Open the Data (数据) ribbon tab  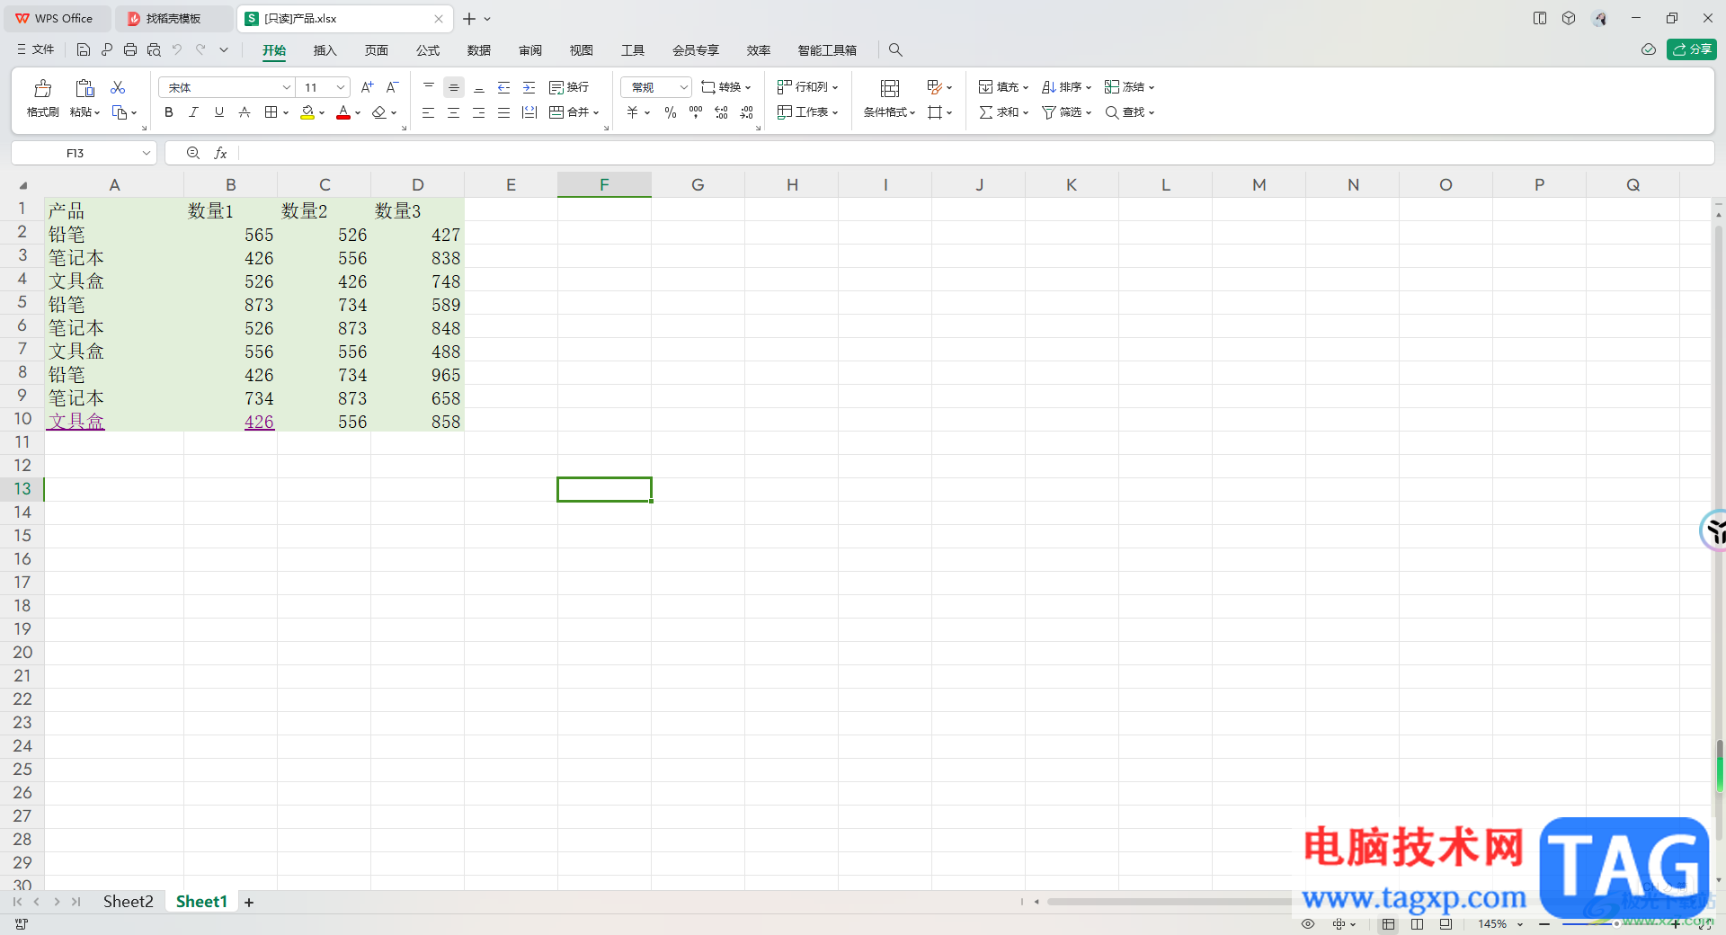tap(479, 50)
